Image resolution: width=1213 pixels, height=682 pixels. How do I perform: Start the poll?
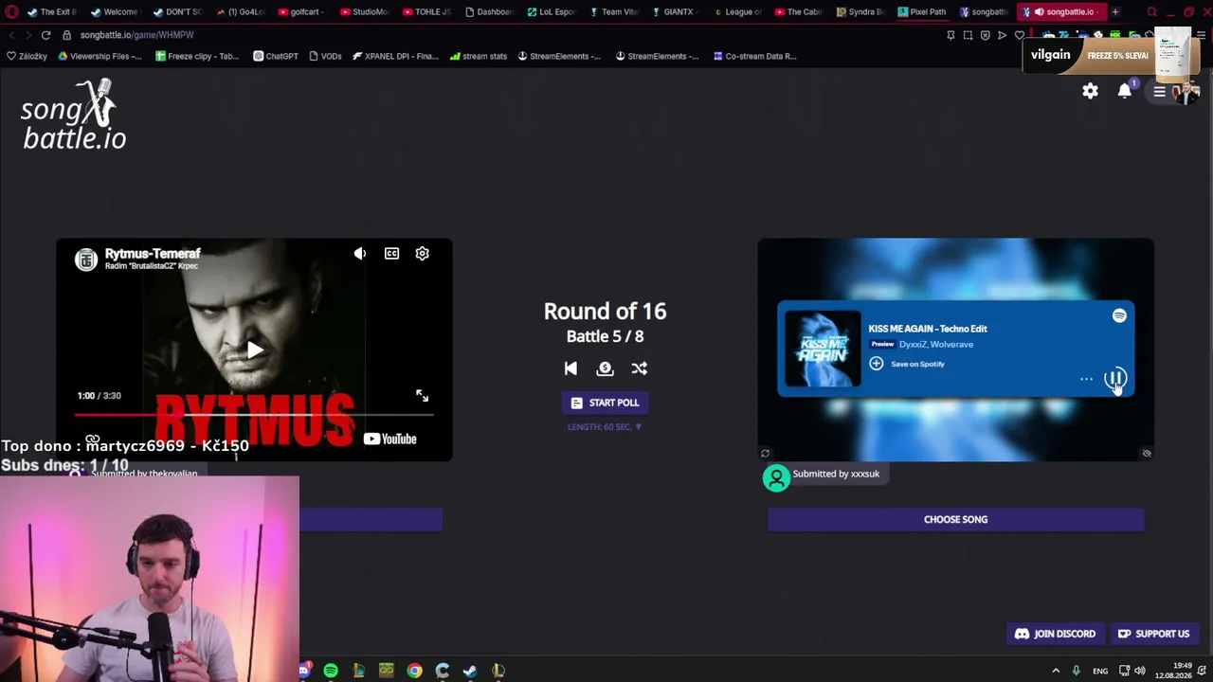point(605,403)
